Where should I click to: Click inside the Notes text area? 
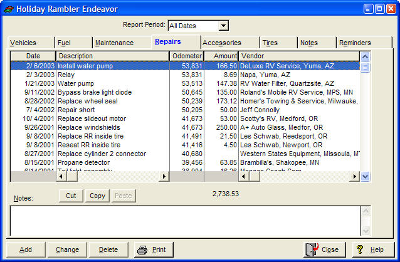pos(185,221)
